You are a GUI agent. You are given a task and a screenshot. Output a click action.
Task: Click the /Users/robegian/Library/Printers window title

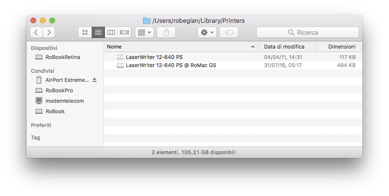199,20
